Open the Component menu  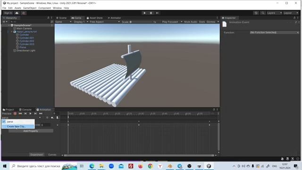tap(45, 8)
